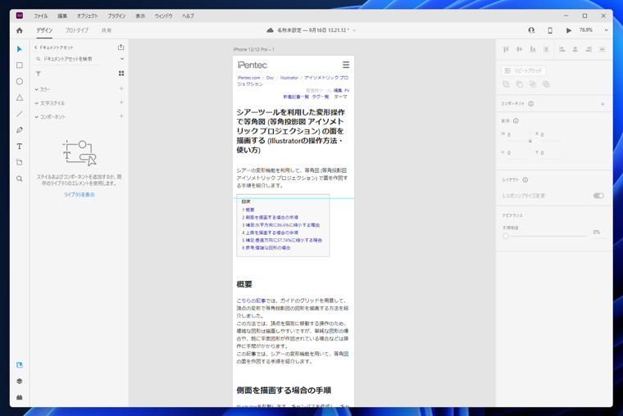Start desktop preview play button
The image size is (623, 416).
point(569,30)
